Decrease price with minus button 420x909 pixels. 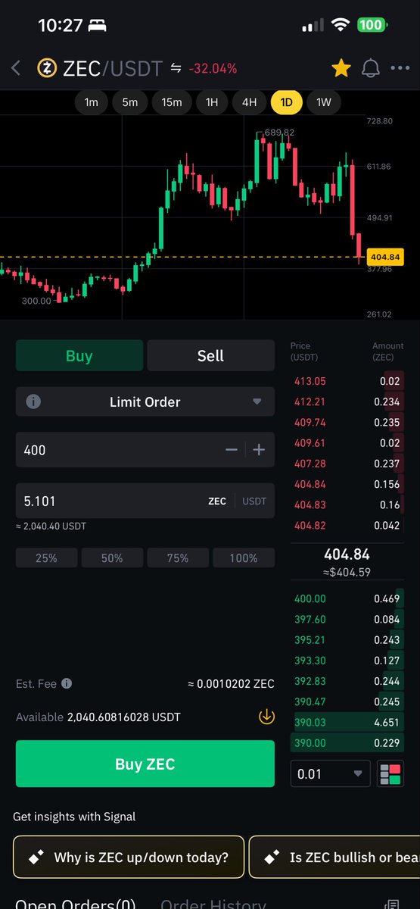[232, 450]
